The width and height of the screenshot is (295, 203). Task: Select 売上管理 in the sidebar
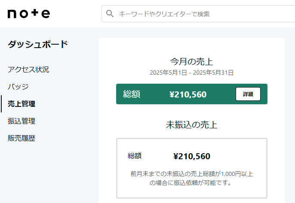22,104
